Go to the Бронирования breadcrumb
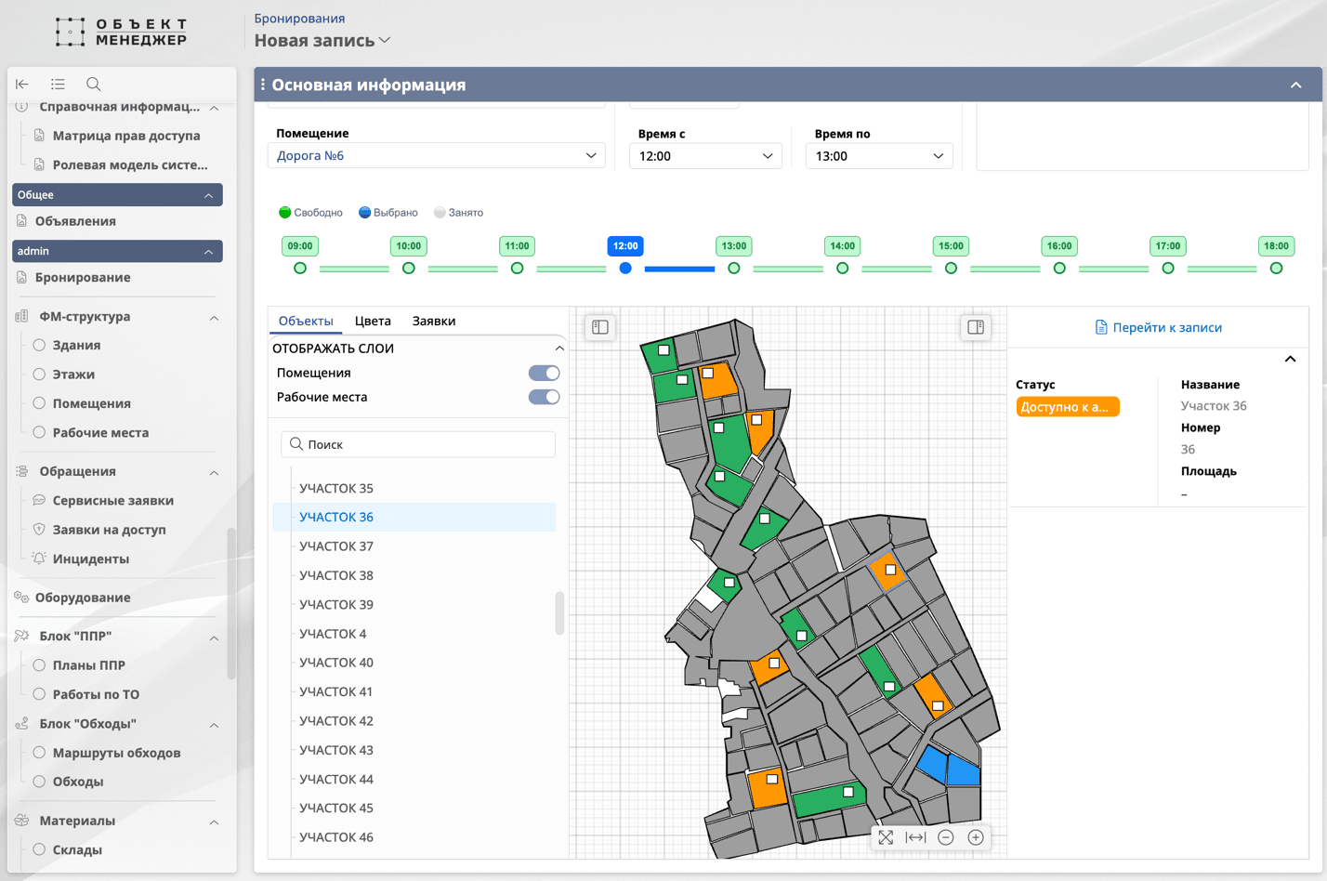Screen dimensions: 1327x881 coord(299,18)
